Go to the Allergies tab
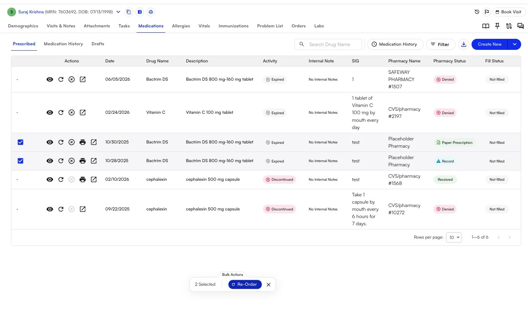This screenshot has width=528, height=309. coord(181,26)
